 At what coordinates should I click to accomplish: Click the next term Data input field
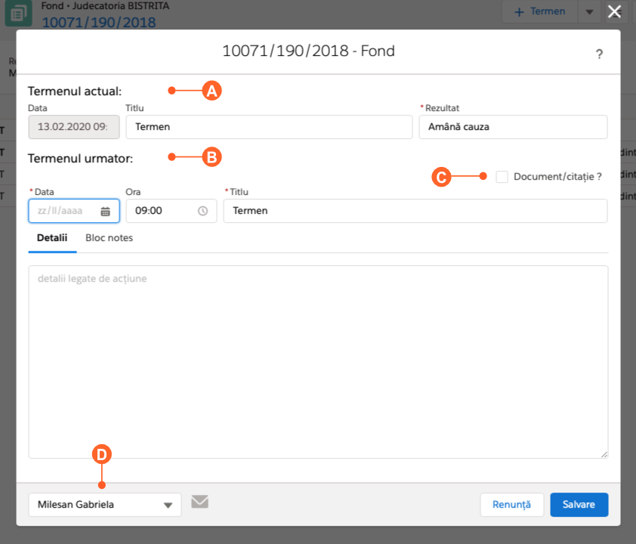(65, 212)
